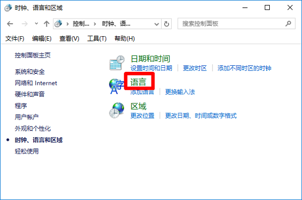302x200 pixels.
Task: Expand breadcrumb chevron after 控制...
Action: tap(95, 24)
